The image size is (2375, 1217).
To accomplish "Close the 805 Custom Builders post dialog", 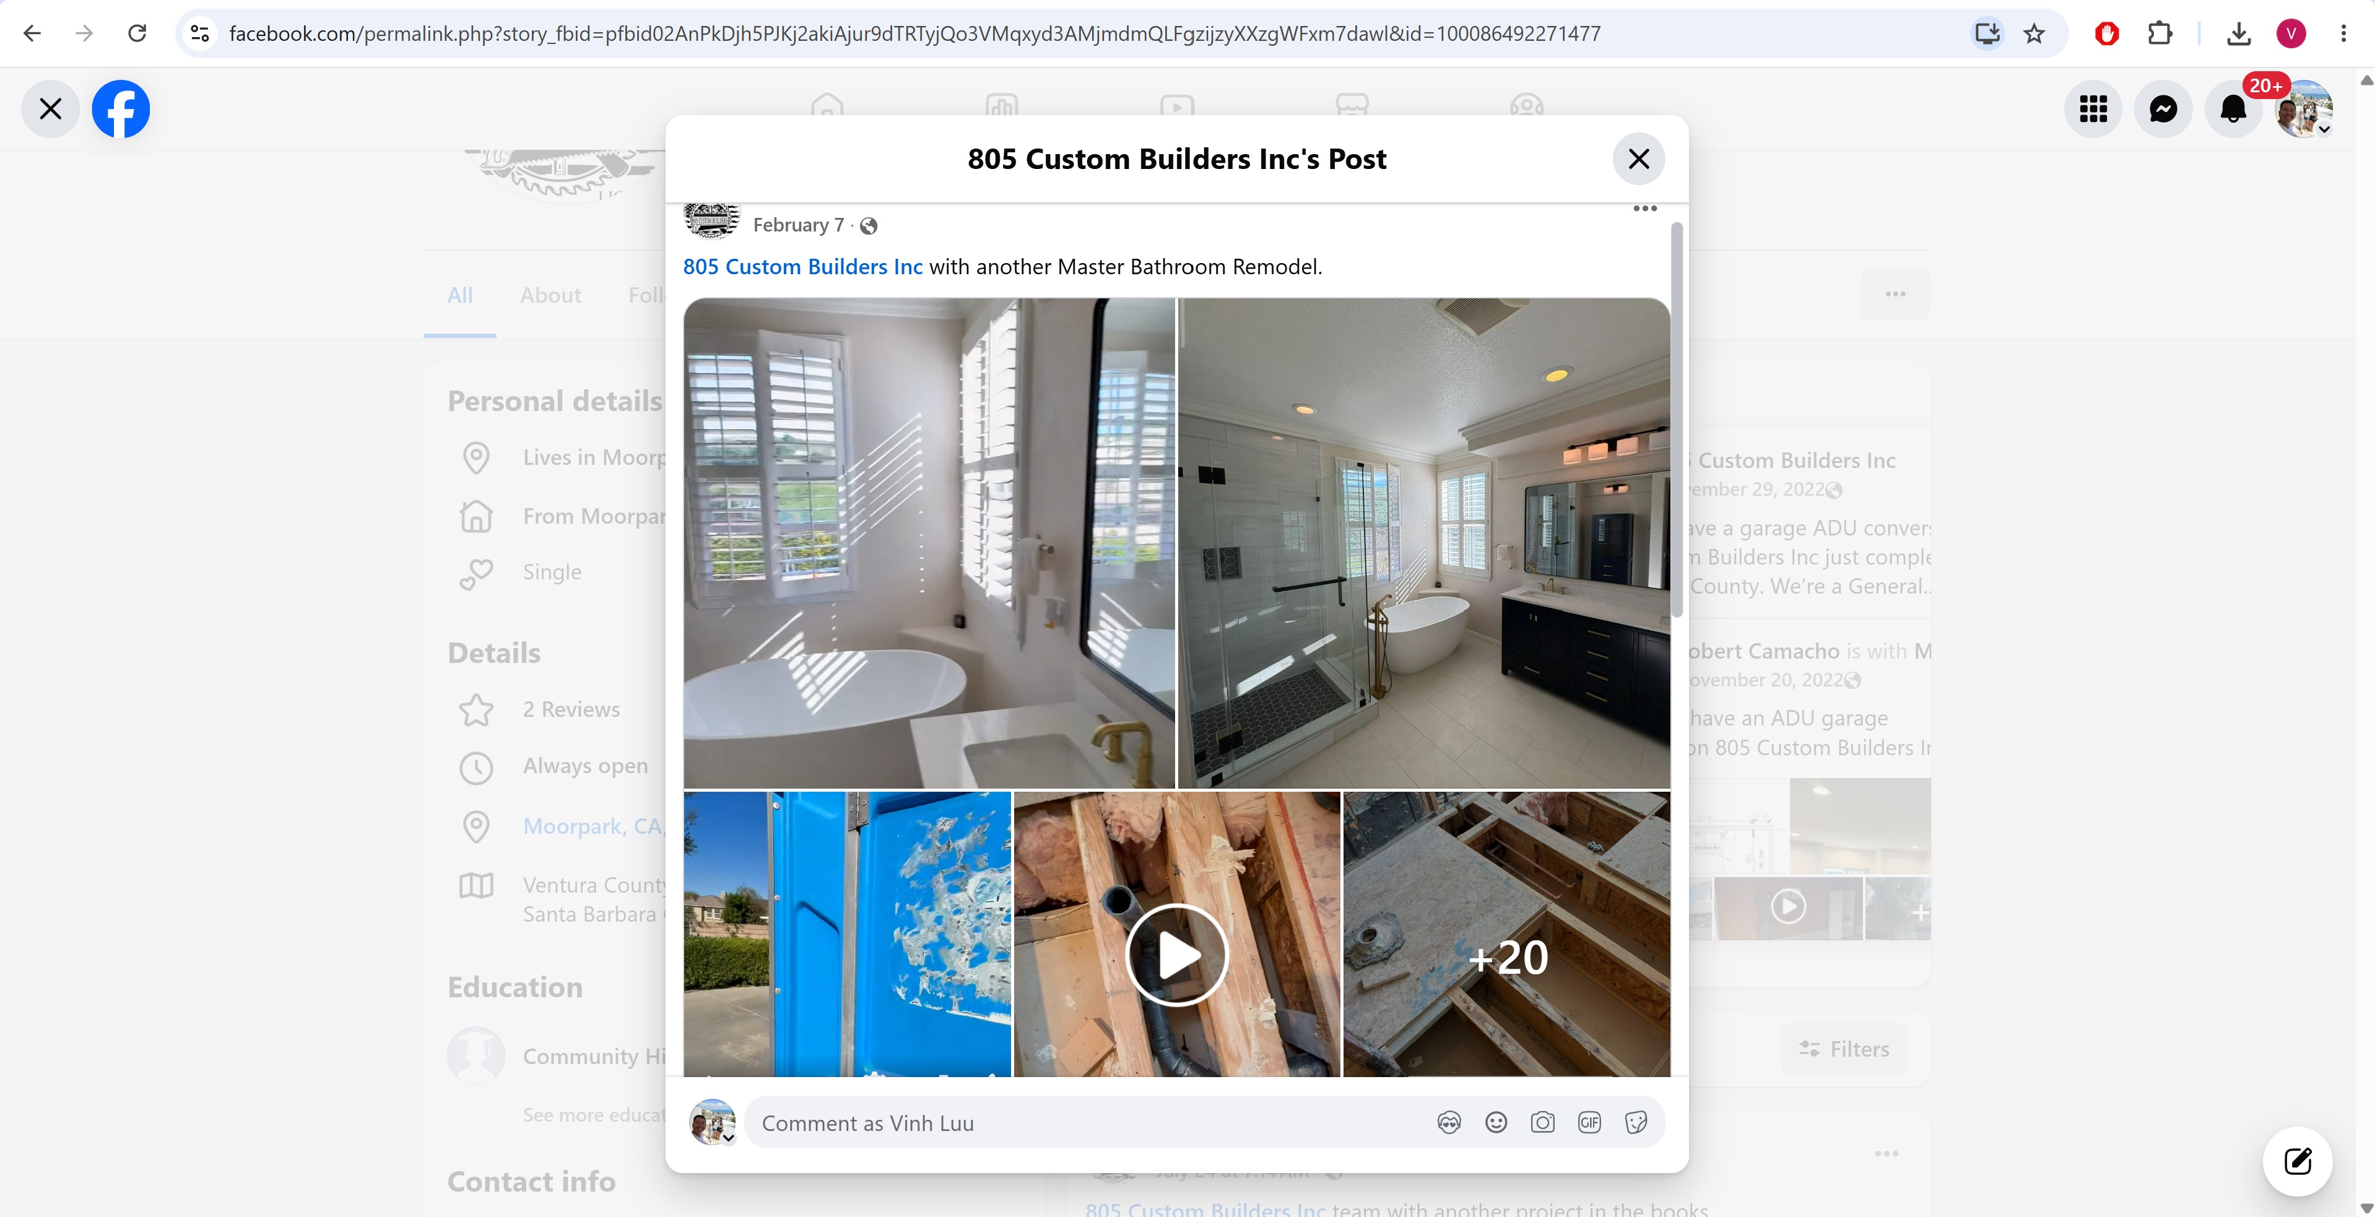I will [1638, 158].
